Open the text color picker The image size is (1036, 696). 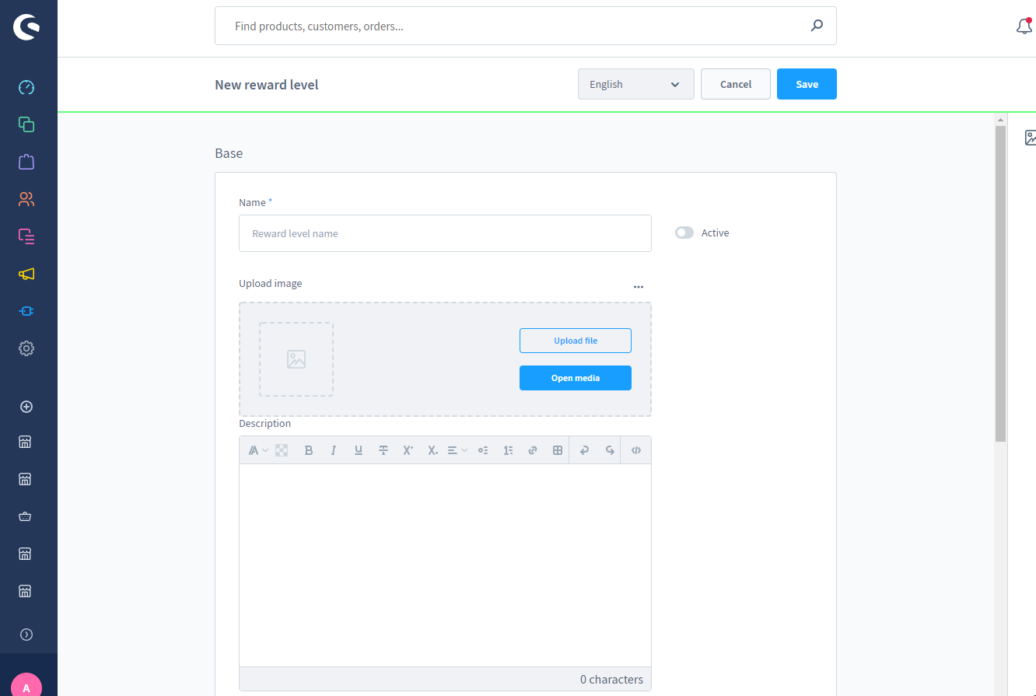click(x=282, y=450)
